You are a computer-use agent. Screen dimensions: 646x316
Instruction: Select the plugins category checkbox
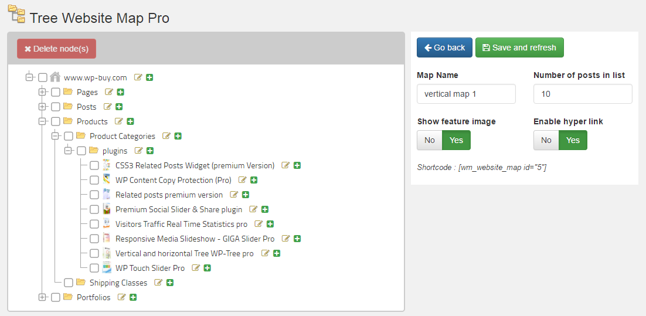(81, 151)
